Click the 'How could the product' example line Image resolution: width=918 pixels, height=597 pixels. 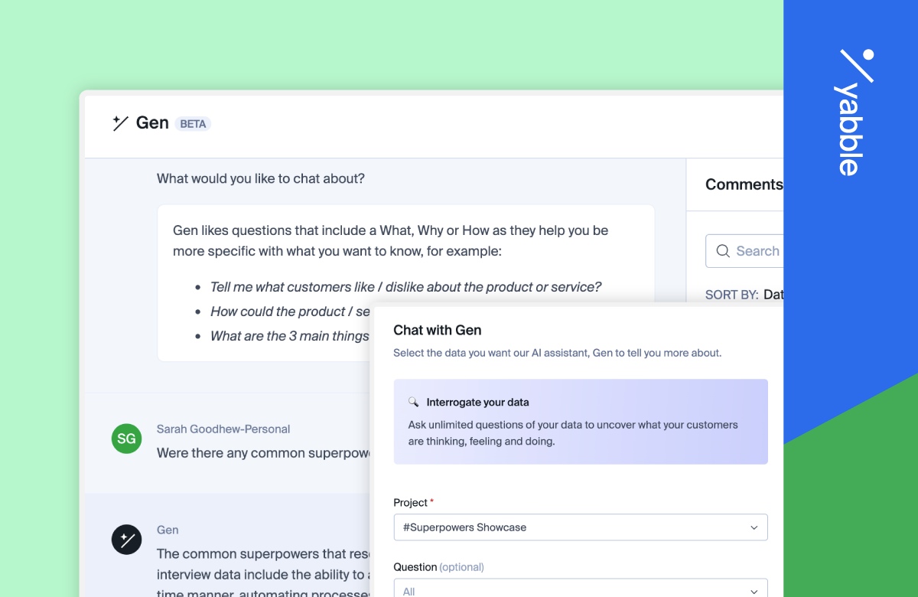[x=290, y=312]
